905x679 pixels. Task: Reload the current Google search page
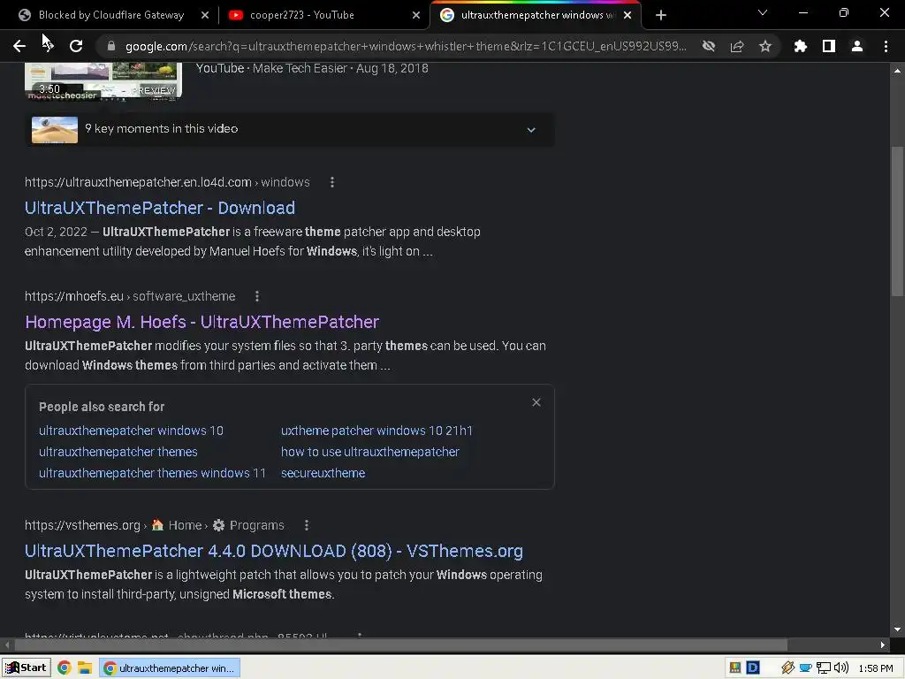point(76,46)
